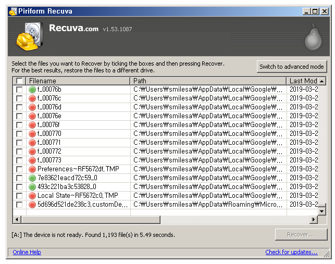Tick checkbox for 5d696d521de238c3.customDe...
Viewport: 335px width, 264px height.
pos(19,205)
